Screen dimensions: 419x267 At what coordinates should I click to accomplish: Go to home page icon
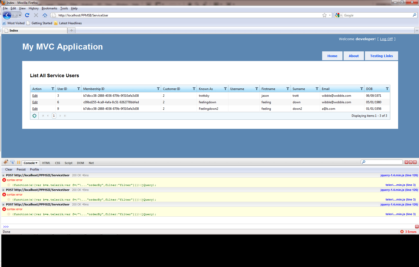point(45,15)
